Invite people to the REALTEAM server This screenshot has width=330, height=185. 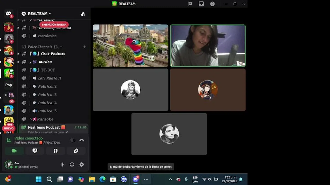point(83,14)
